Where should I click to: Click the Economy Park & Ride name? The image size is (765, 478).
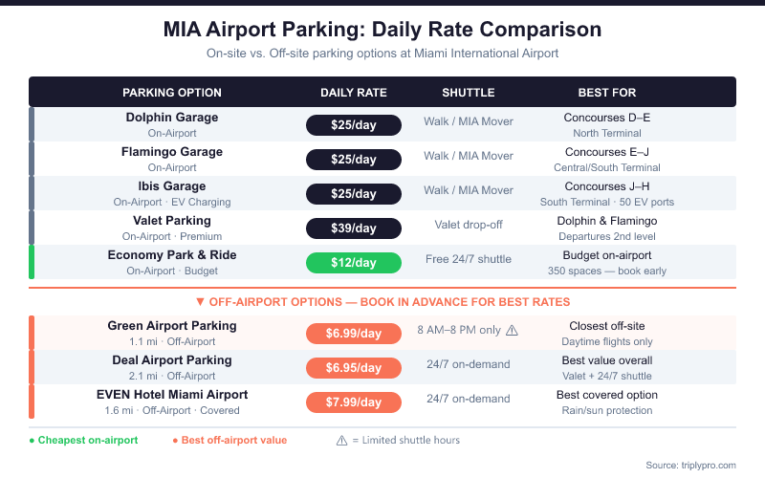coord(172,255)
